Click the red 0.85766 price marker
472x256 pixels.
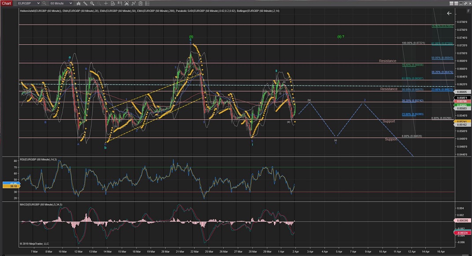462,102
